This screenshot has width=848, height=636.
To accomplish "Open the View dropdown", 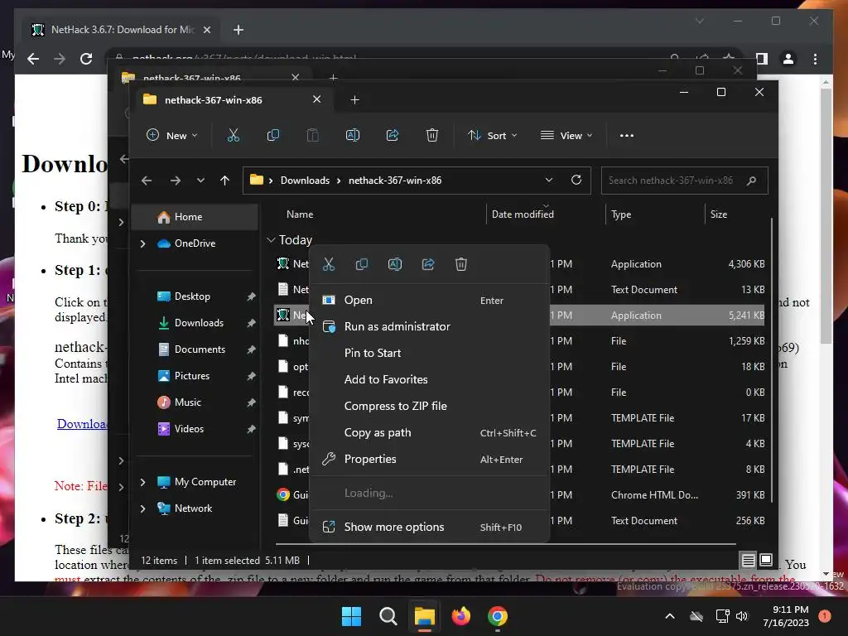I will click(566, 135).
